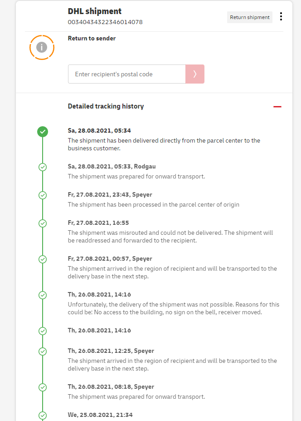Click the 00:57 Speyer timeline checkmark

tap(43, 259)
